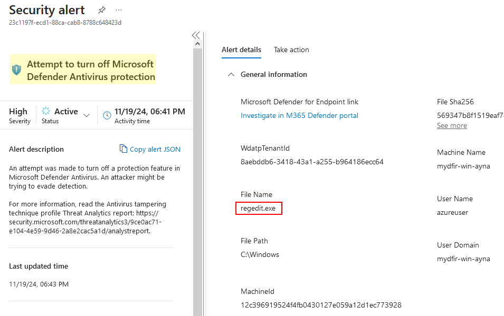Click the shield icon beside alert title
504x316 pixels.
(x=16, y=70)
